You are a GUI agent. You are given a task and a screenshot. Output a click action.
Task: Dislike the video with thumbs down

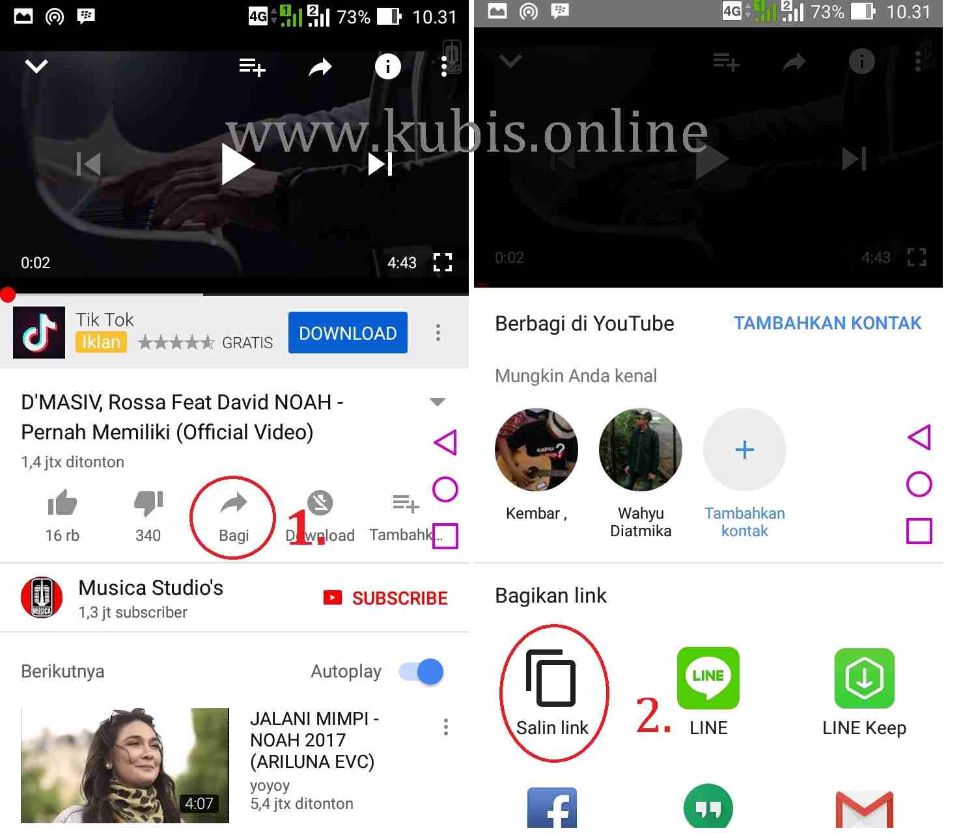[x=148, y=503]
